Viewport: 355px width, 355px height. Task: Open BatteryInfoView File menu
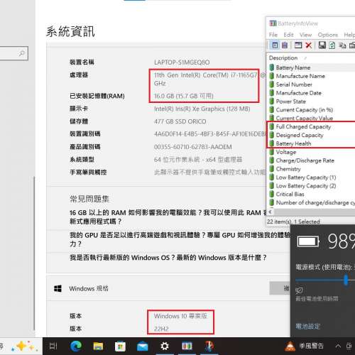[x=273, y=35]
